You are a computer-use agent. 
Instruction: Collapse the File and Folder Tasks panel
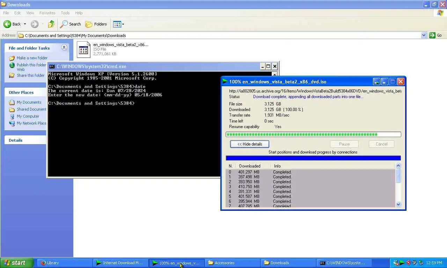pos(64,47)
